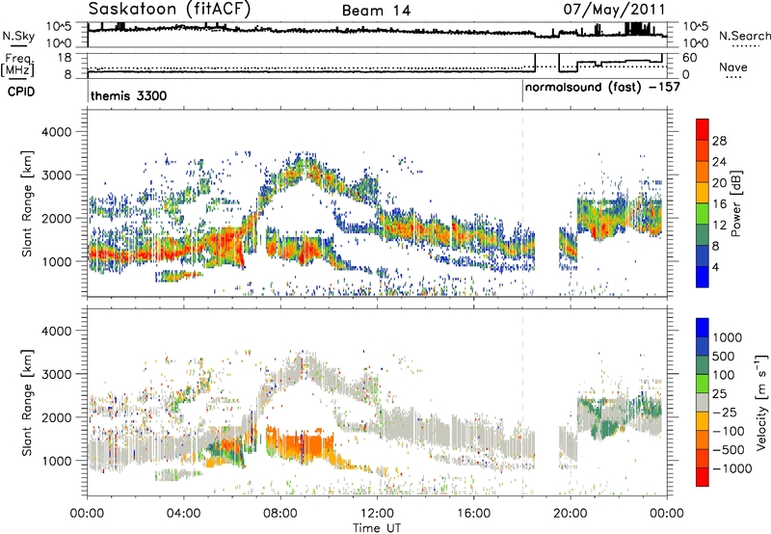Select the 24 label on power colorbar
Viewport: 771px width, 534px height.
pyautogui.click(x=719, y=162)
